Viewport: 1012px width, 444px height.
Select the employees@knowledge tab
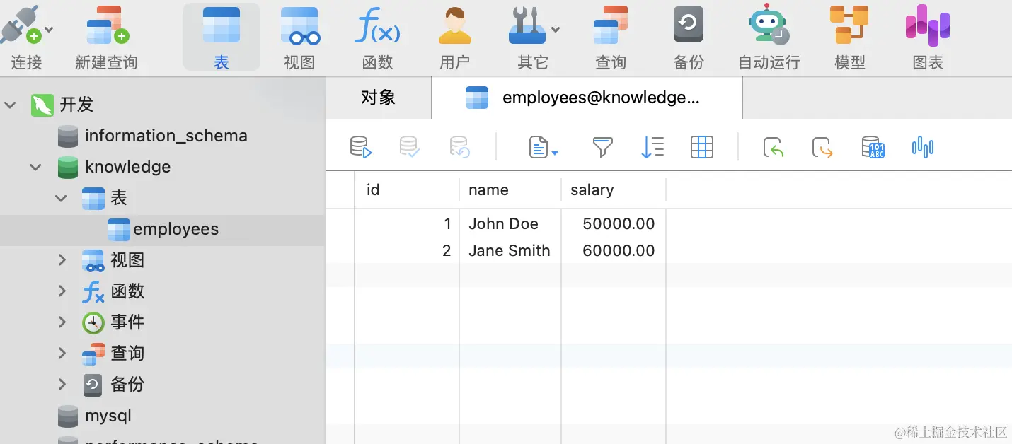point(587,98)
